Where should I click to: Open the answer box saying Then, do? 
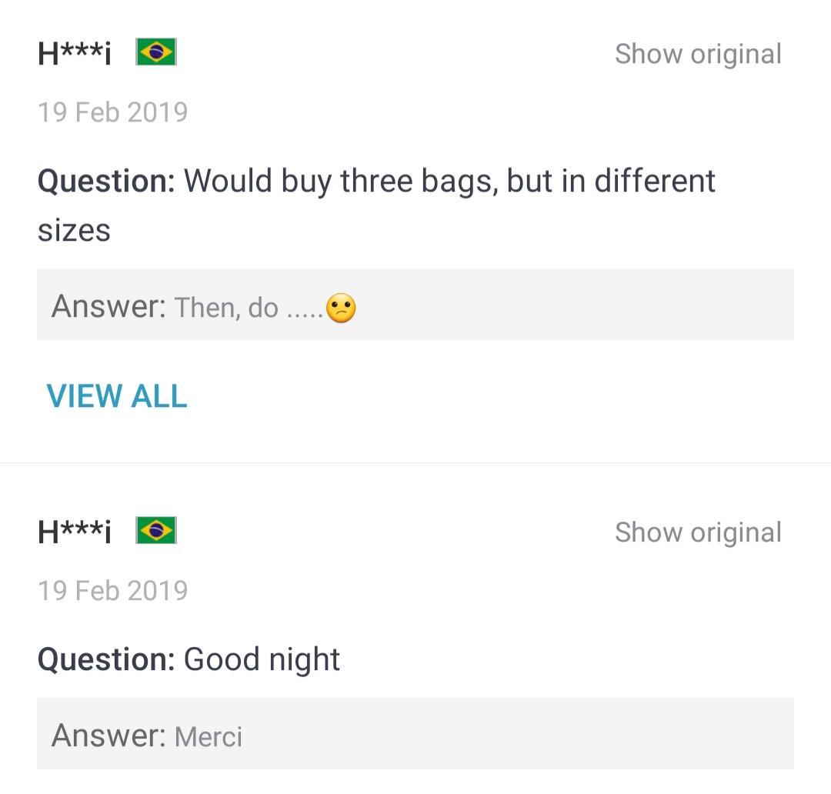pyautogui.click(x=415, y=305)
